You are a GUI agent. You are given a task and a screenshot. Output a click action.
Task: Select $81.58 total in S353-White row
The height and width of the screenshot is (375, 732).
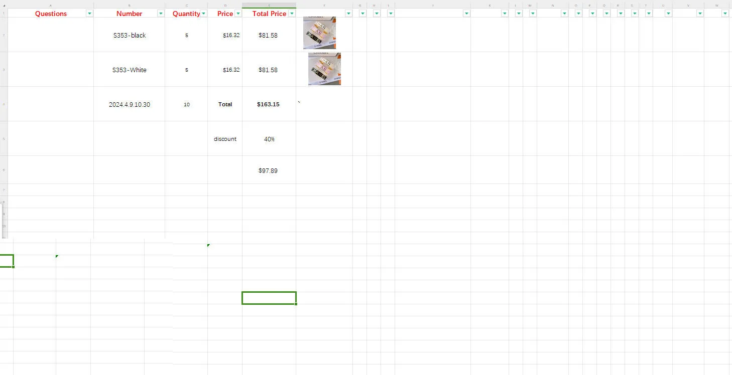(x=269, y=70)
